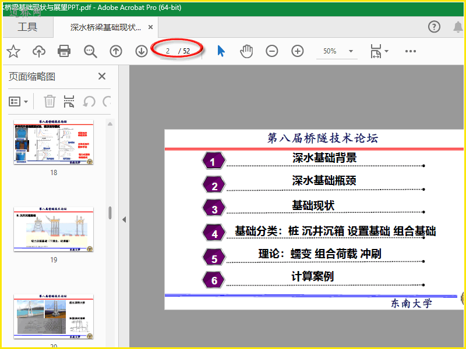This screenshot has height=349, width=466.
Task: Click the text 东南大学 on slide
Action: (x=411, y=303)
